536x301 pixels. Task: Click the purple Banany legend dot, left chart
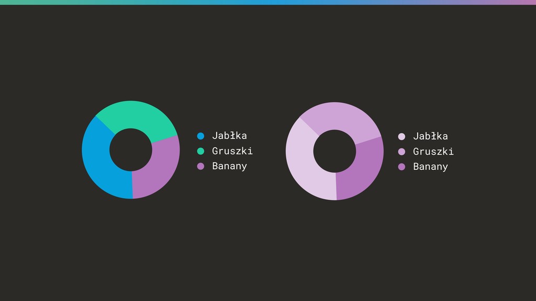[x=200, y=166]
